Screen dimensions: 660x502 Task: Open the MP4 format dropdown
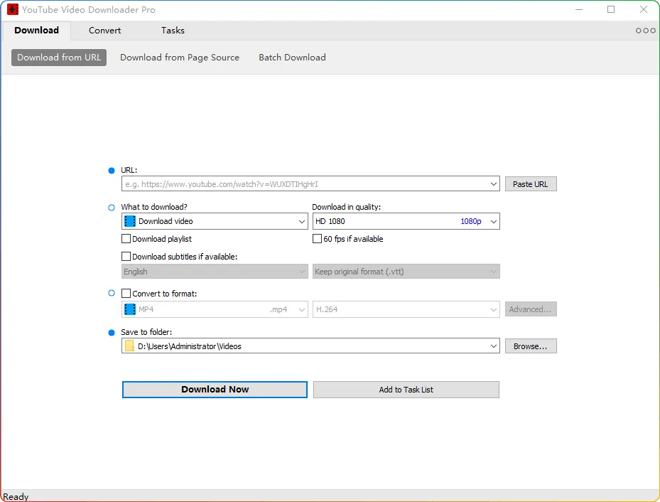[215, 309]
